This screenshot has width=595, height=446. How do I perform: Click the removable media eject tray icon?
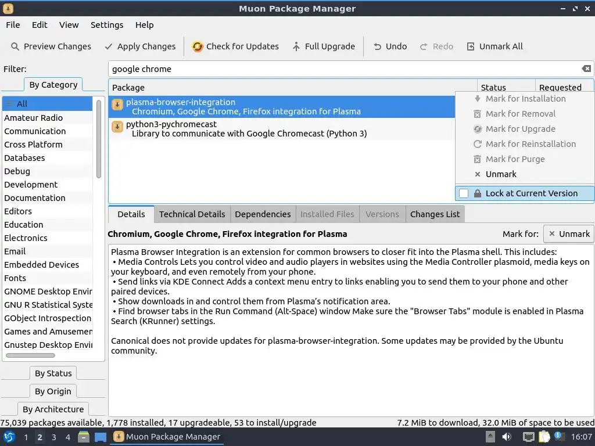tap(490, 437)
